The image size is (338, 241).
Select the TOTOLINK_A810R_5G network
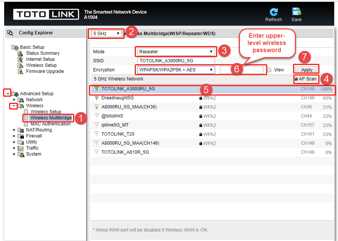point(212,152)
